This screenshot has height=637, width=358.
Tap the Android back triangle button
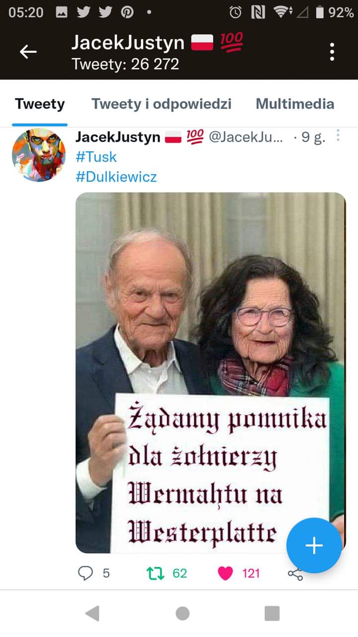point(92,613)
